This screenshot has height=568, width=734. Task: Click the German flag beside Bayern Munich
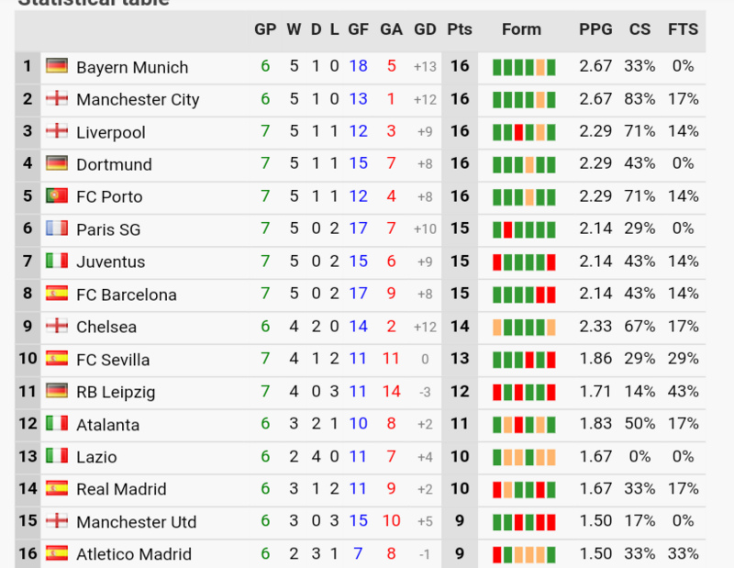(x=57, y=66)
